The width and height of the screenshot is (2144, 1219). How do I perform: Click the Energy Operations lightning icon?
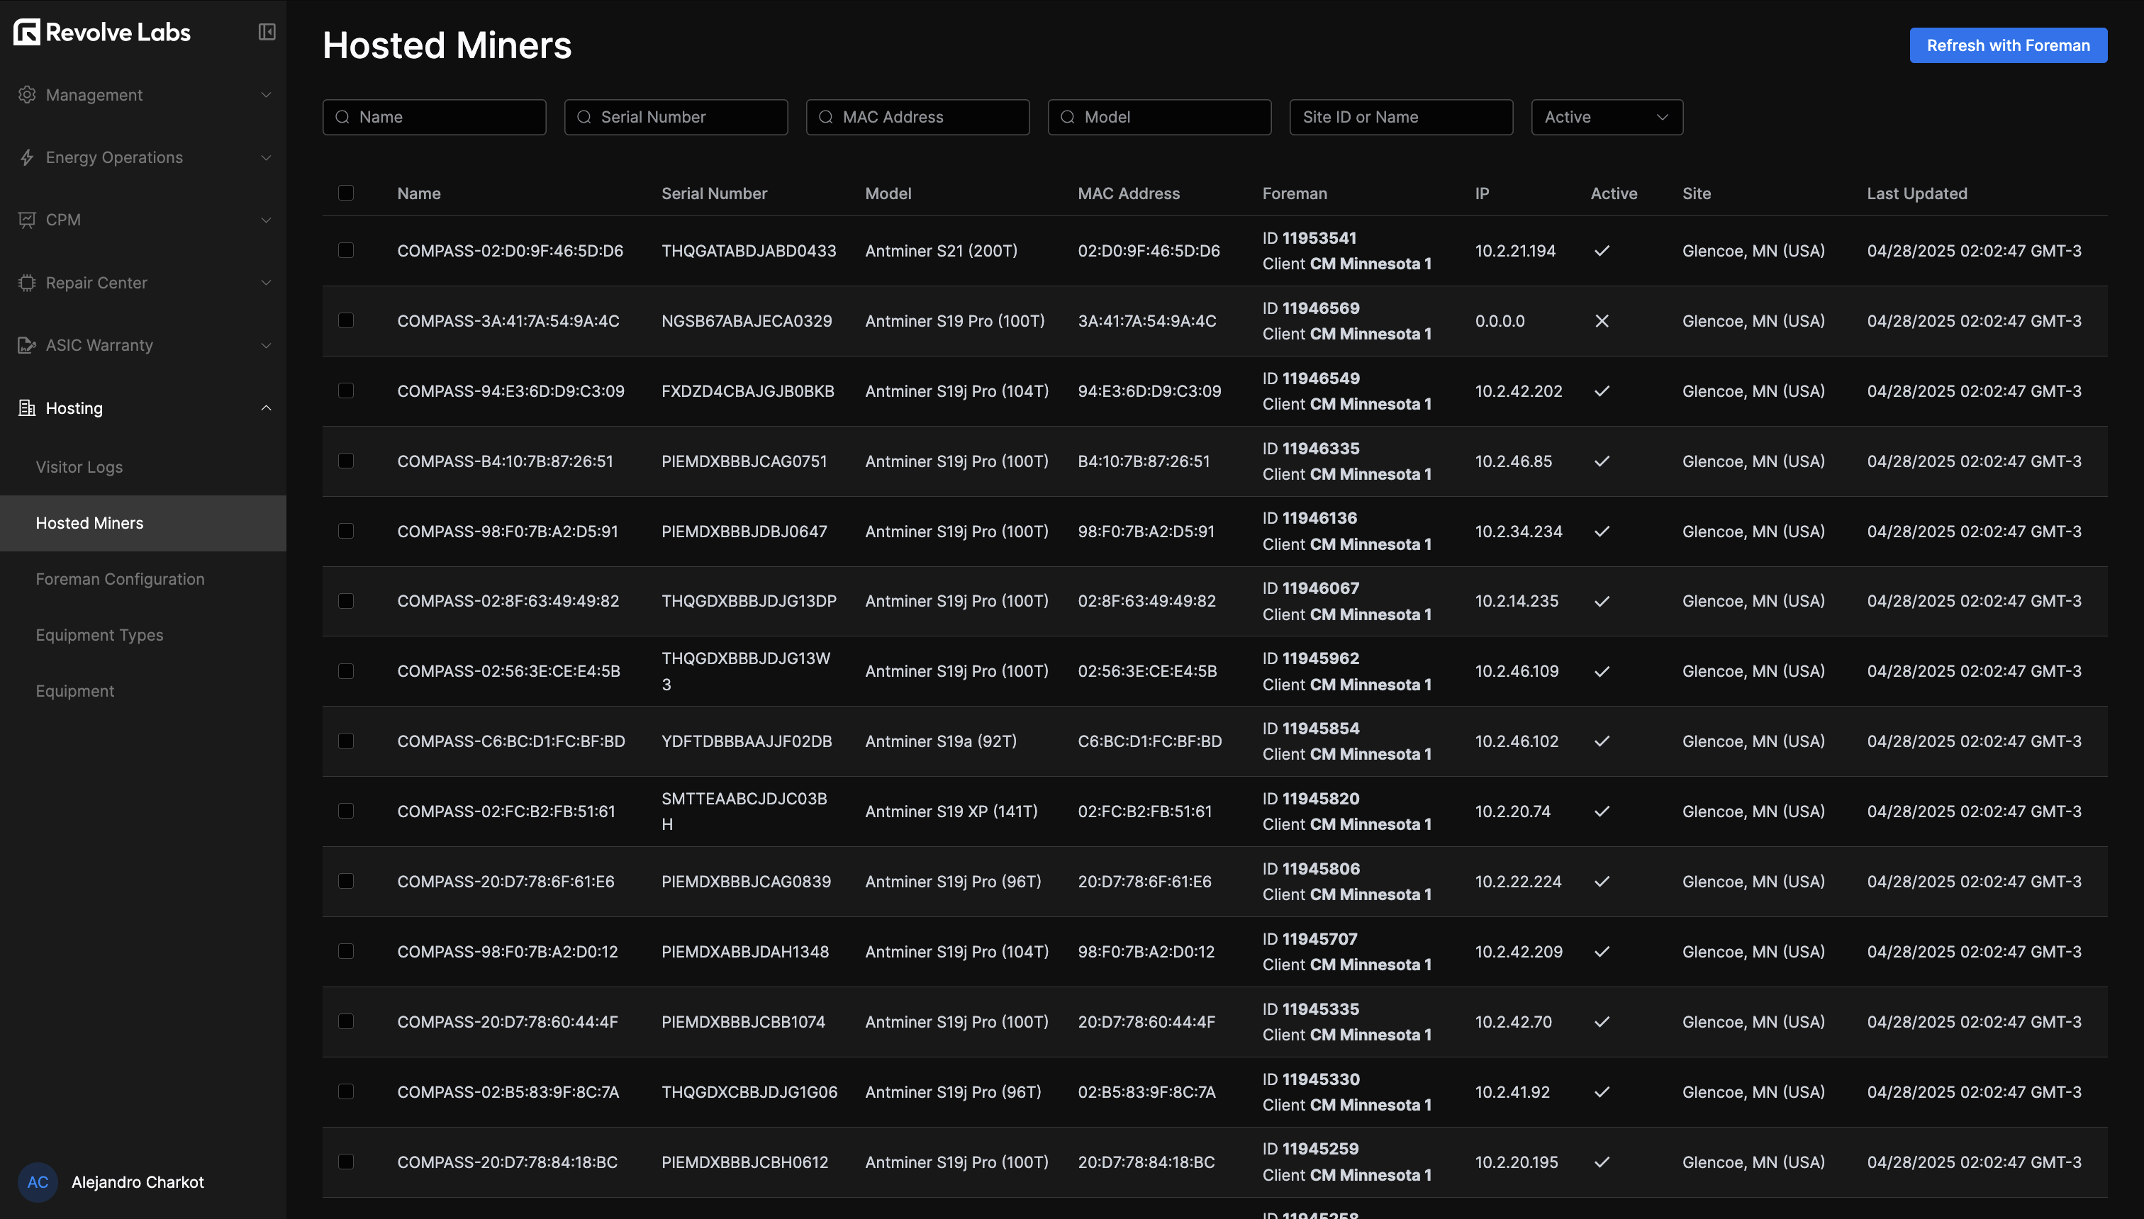[x=26, y=157]
